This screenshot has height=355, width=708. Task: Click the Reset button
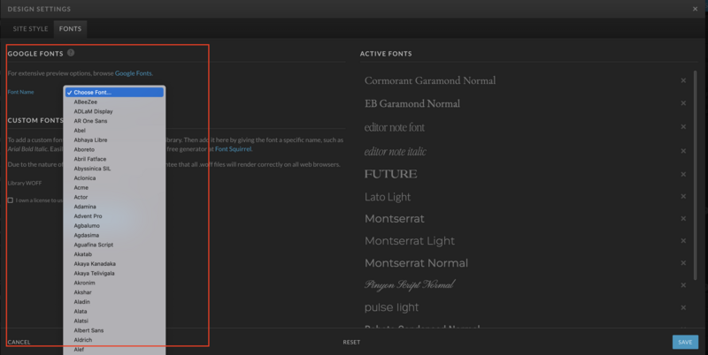pyautogui.click(x=351, y=342)
